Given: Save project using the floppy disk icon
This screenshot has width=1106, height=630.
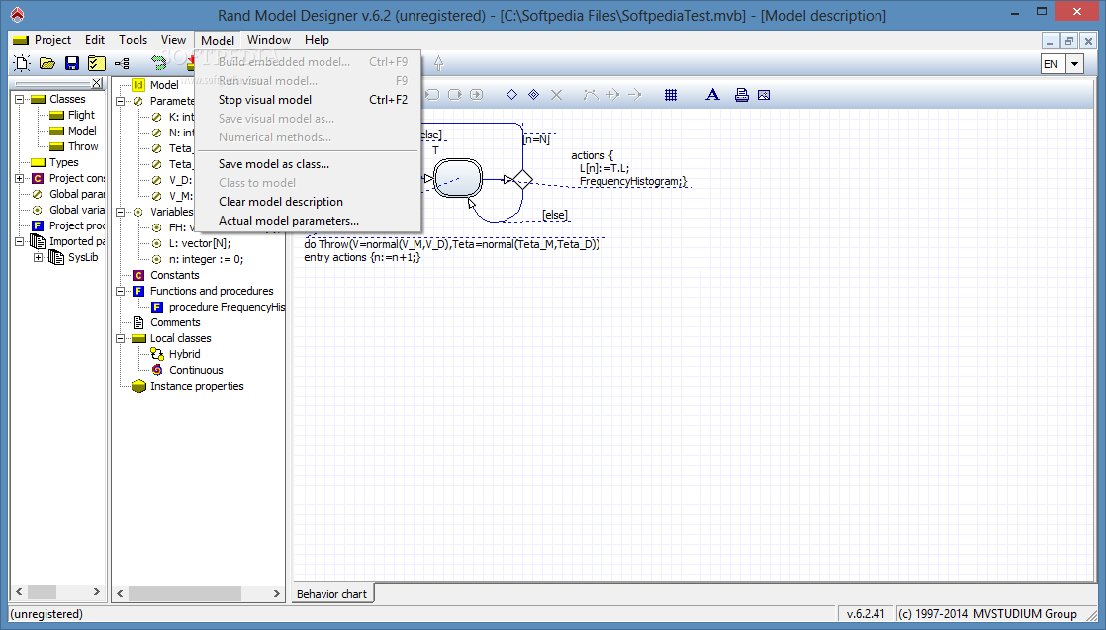Looking at the screenshot, I should pos(72,63).
